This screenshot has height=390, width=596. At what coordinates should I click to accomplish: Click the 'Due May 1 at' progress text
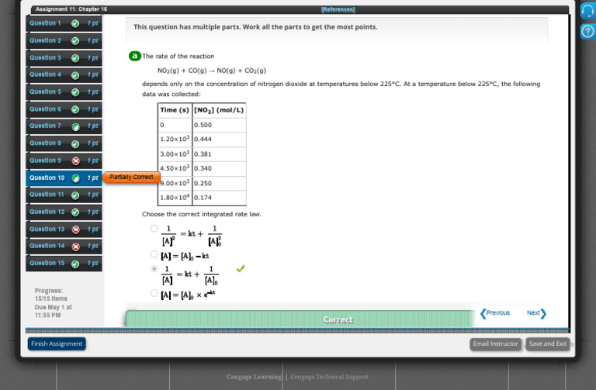point(54,307)
